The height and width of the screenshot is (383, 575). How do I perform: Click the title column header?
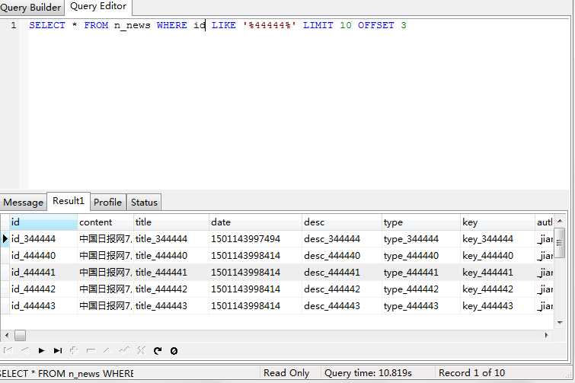(x=171, y=222)
